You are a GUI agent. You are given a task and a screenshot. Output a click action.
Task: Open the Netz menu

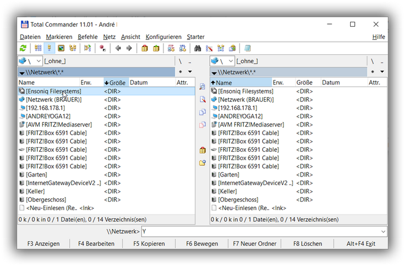click(109, 37)
